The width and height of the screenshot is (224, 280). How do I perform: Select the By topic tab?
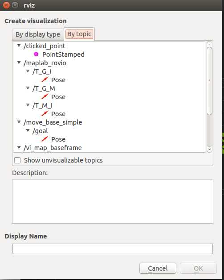click(x=79, y=34)
